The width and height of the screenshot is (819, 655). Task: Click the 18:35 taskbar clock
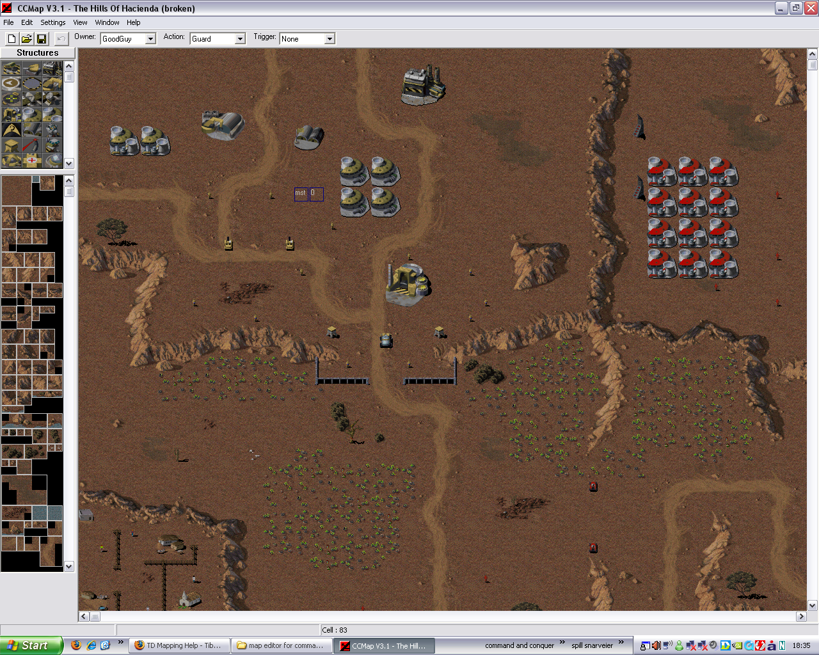[801, 645]
